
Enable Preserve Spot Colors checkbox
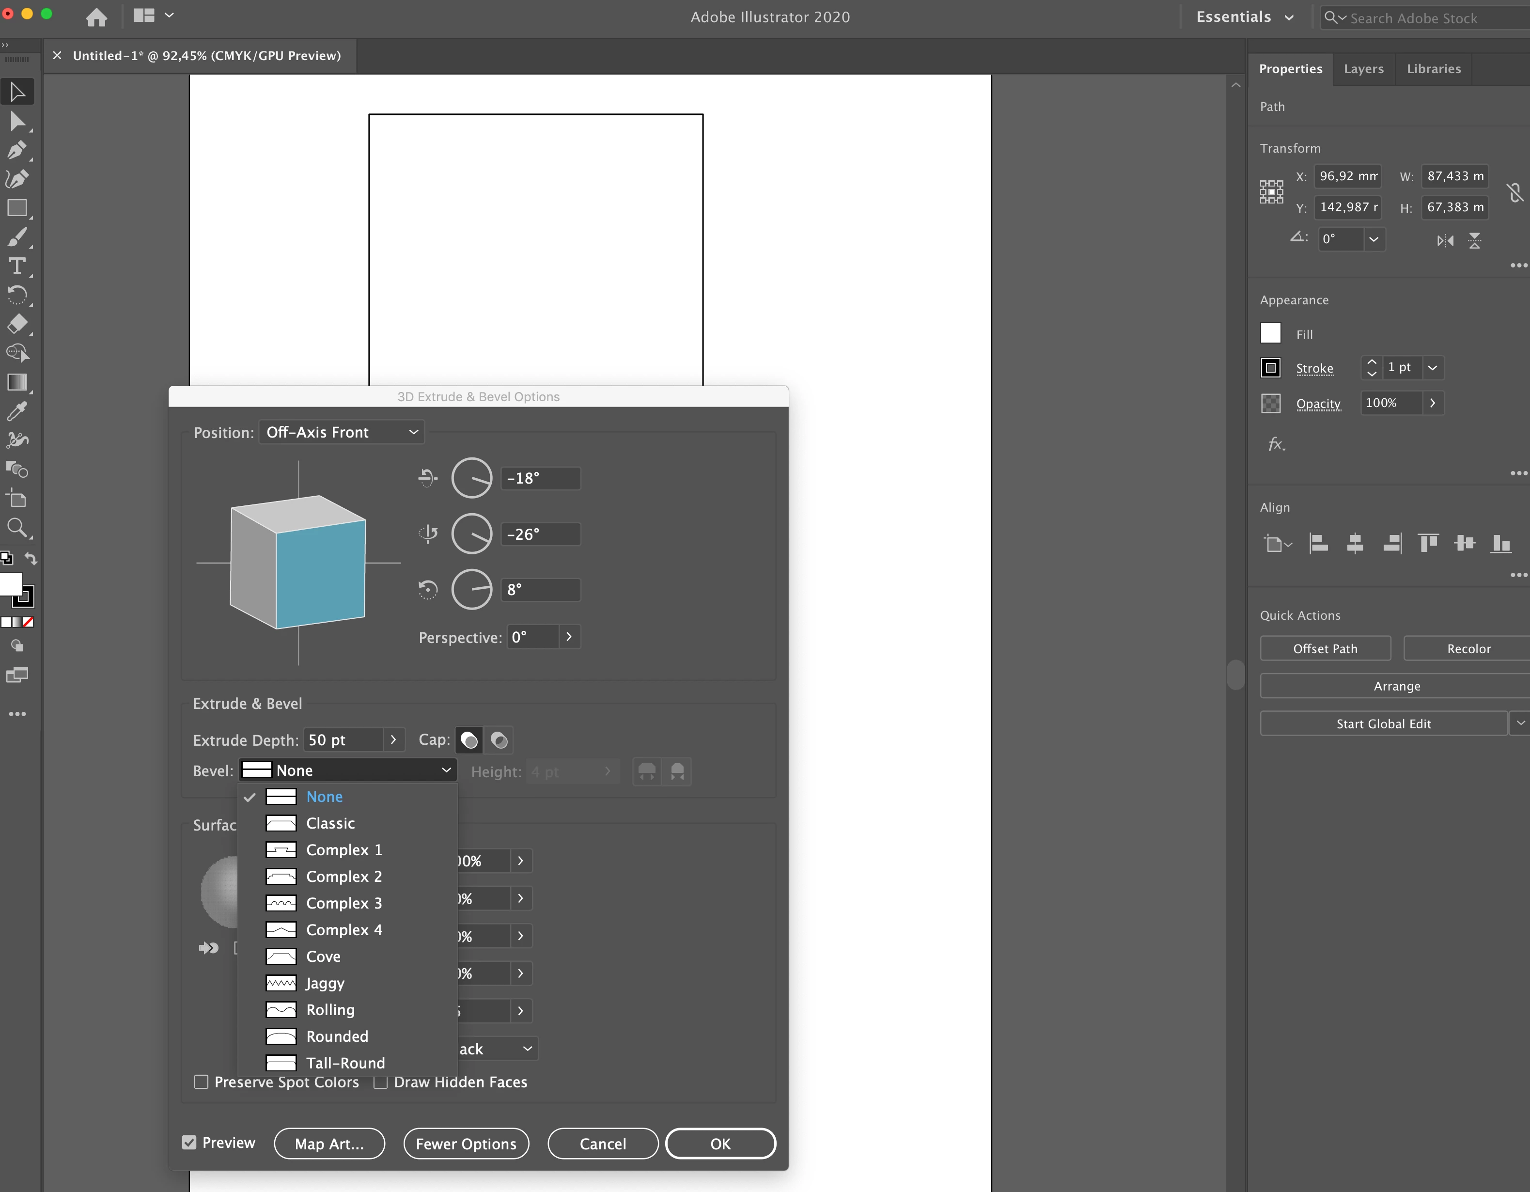202,1082
